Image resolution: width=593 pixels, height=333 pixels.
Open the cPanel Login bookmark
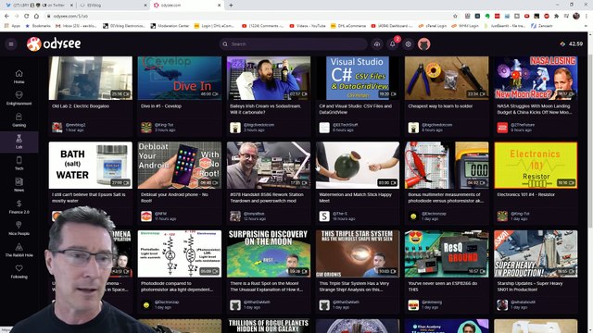click(433, 26)
